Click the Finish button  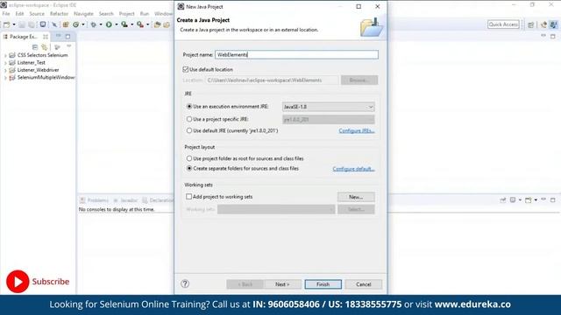point(323,284)
